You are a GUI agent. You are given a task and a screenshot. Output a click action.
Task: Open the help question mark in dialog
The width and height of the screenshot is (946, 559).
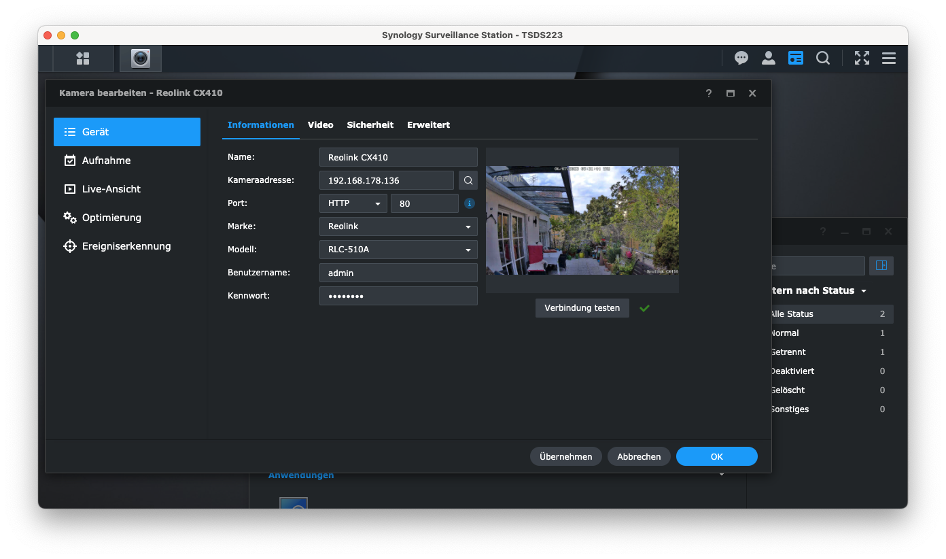click(x=709, y=93)
